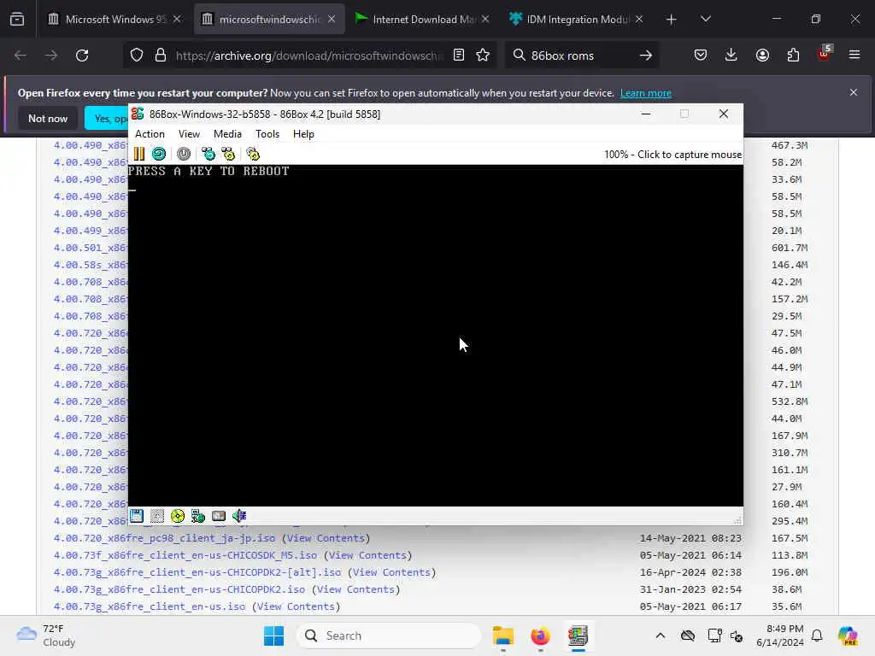Open the View menu in 86Box
This screenshot has height=656, width=875.
[x=189, y=134]
